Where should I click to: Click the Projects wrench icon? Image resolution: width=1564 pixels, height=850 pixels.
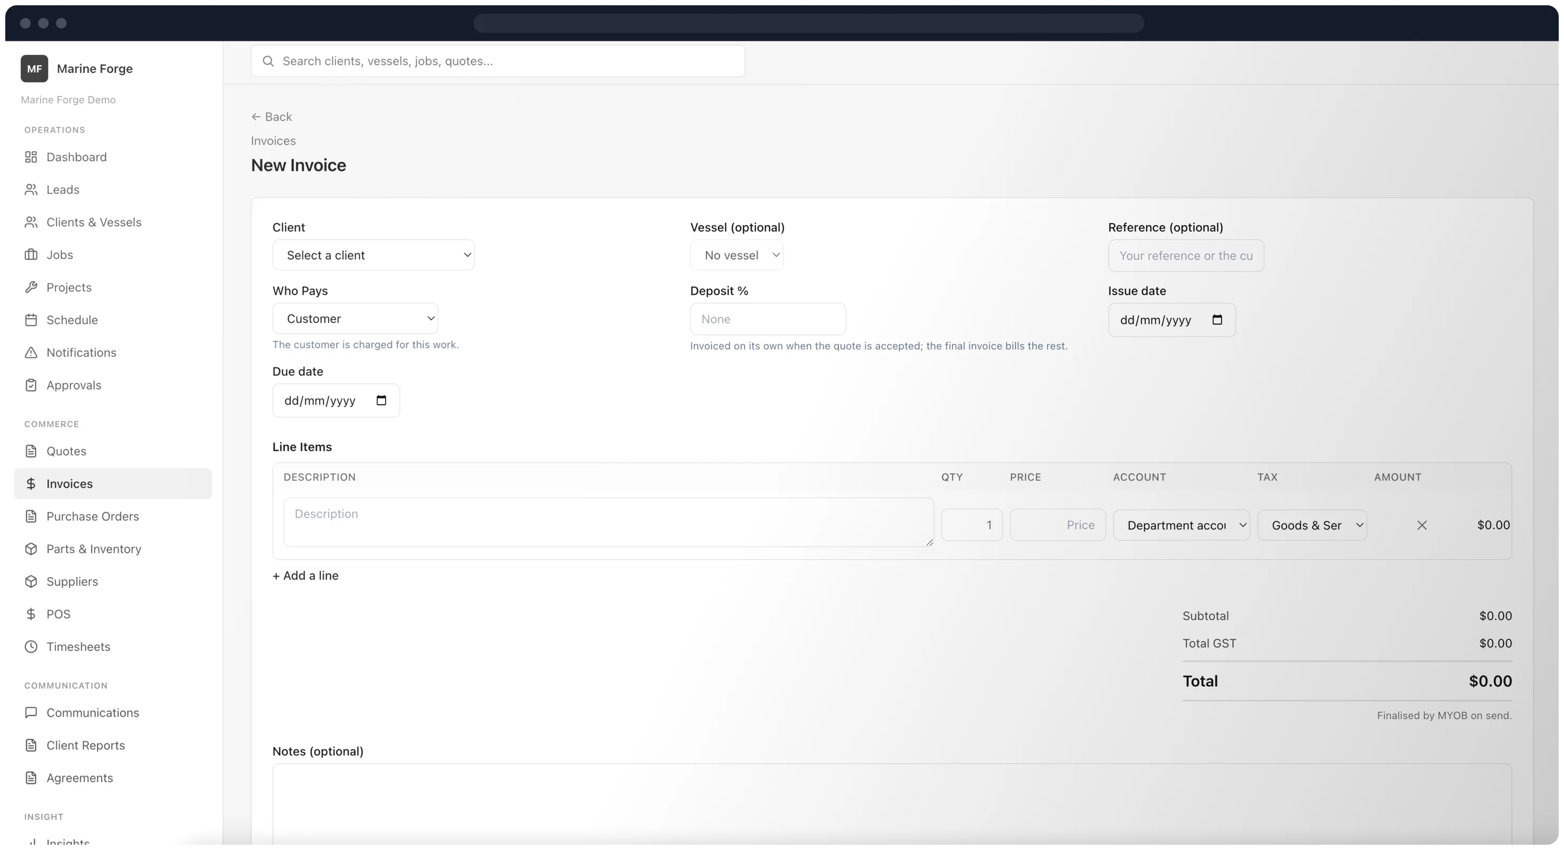click(31, 288)
